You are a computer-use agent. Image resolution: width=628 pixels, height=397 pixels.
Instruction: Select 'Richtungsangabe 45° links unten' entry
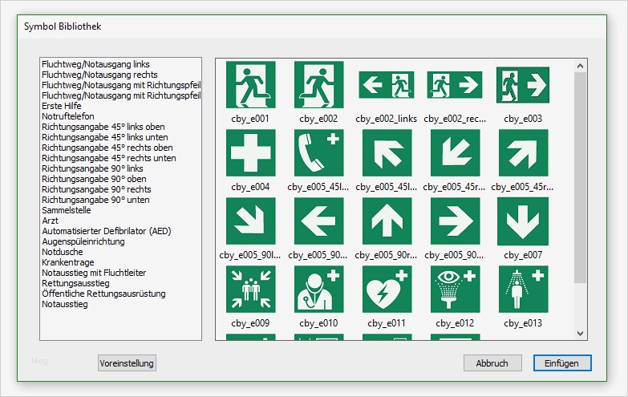105,137
